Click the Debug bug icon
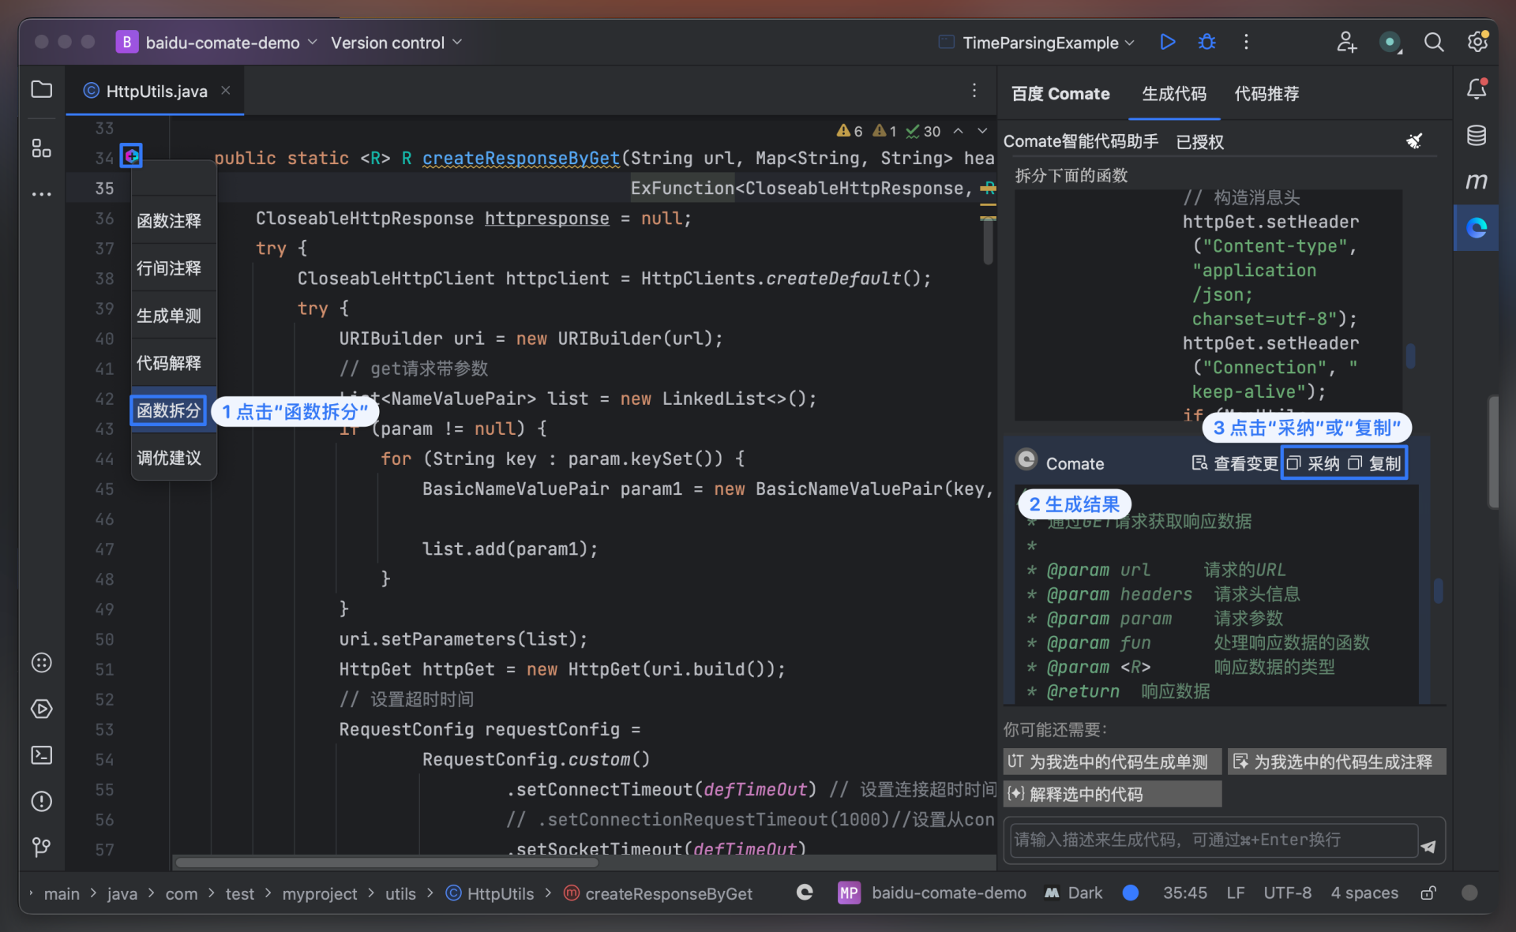Viewport: 1516px width, 932px height. tap(1206, 42)
